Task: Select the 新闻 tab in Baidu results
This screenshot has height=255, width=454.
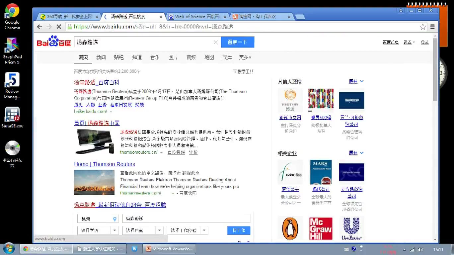Action: (101, 57)
